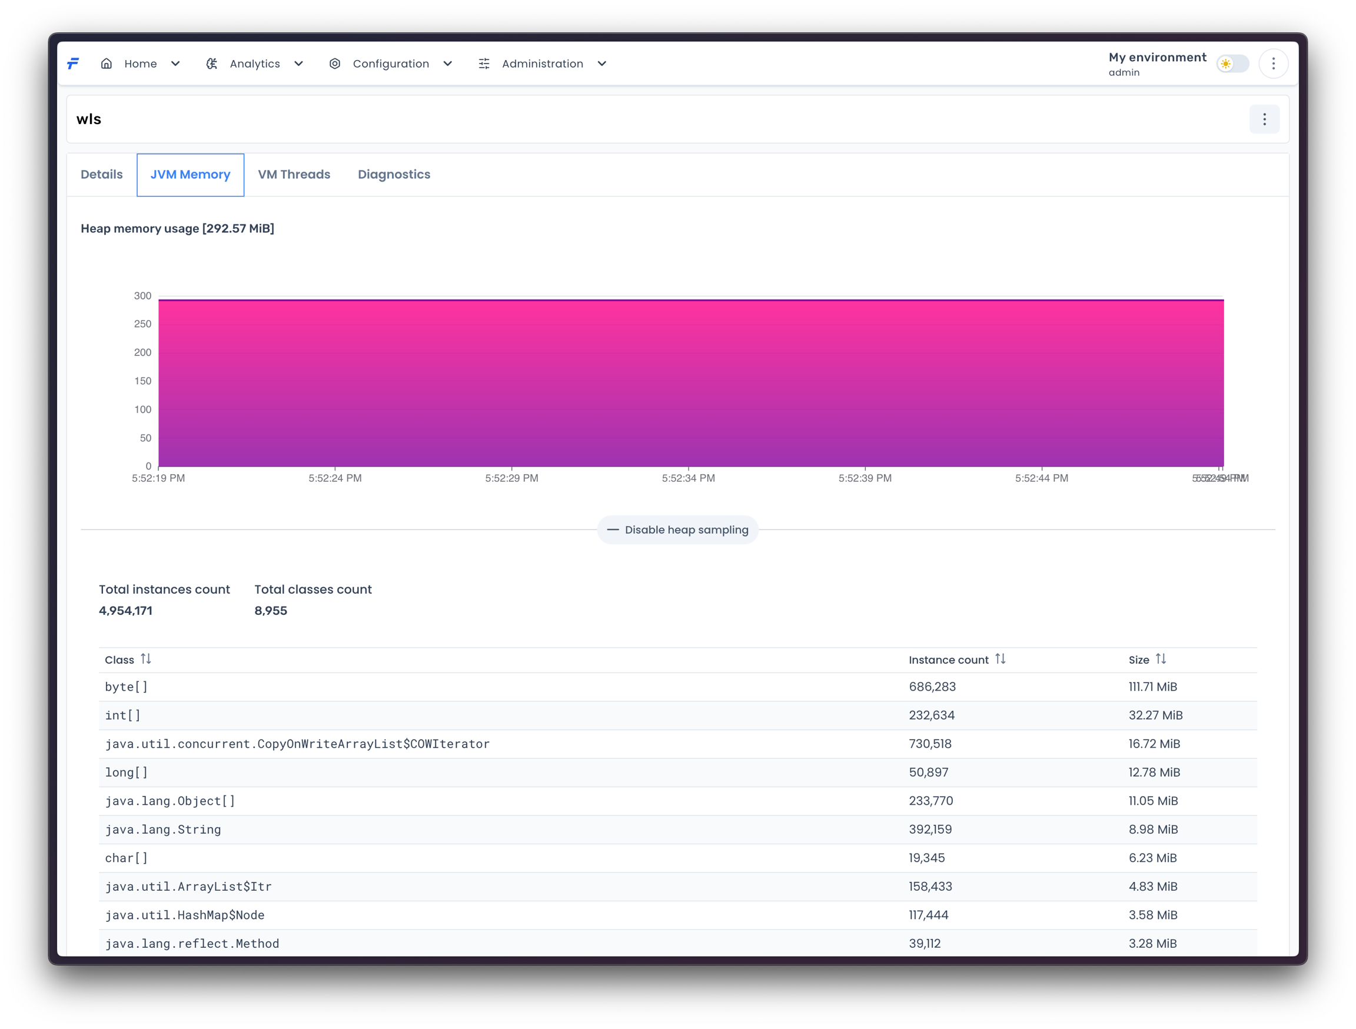Sort table by Size arrows
1356x1029 pixels.
tap(1161, 659)
